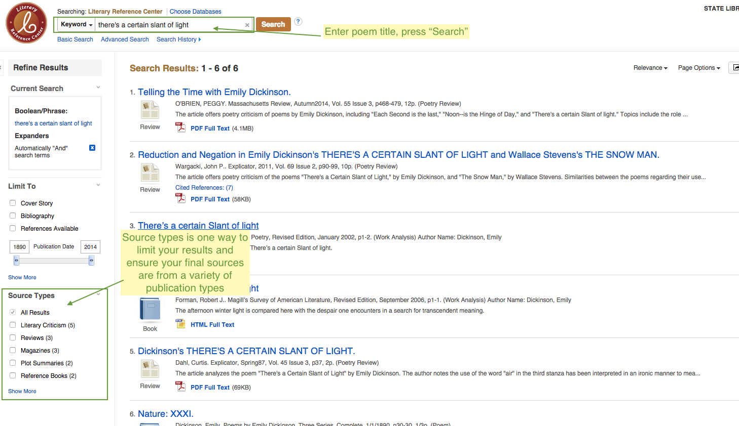
Task: Open the Nature: XXXI result
Action: tap(166, 414)
